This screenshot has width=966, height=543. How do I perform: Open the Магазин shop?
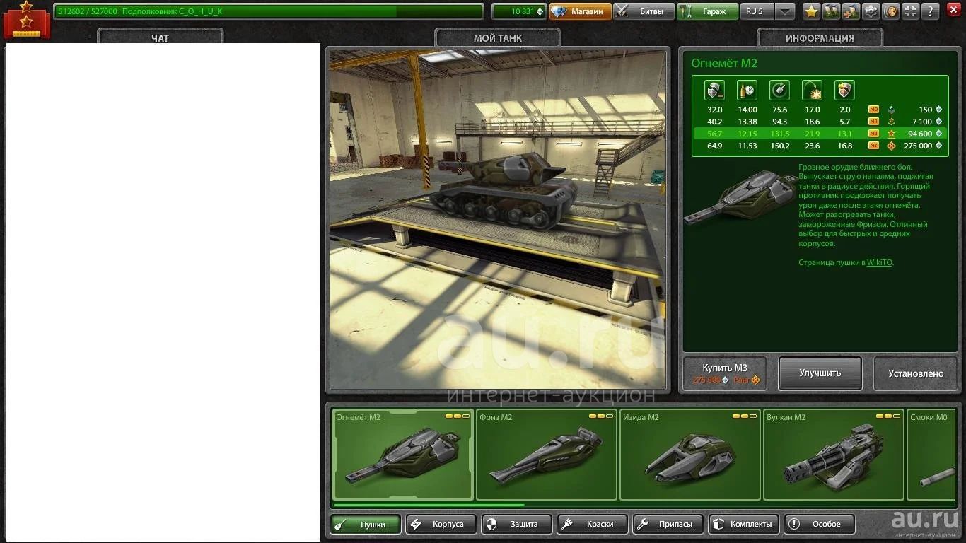pos(581,11)
